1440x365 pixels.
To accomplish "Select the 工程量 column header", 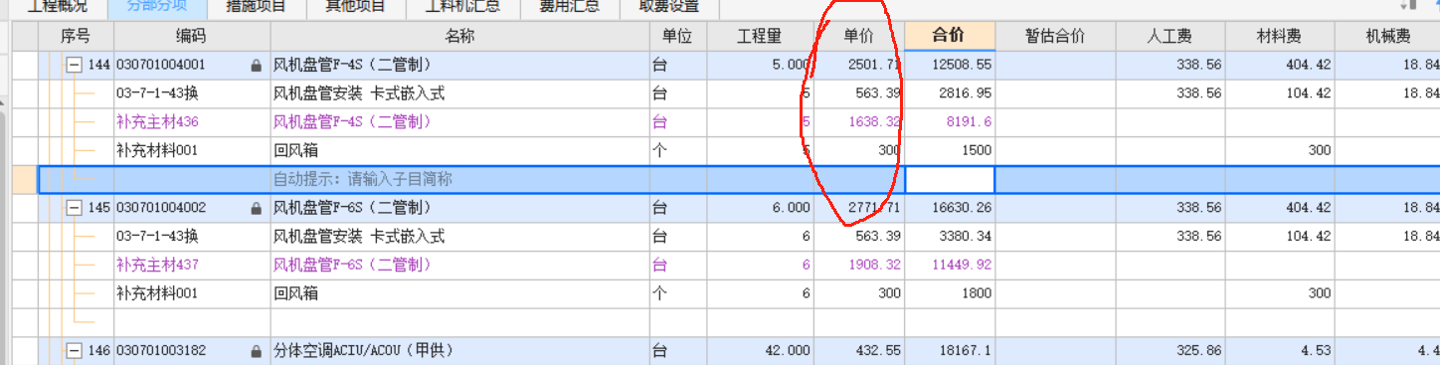I will pos(760,37).
